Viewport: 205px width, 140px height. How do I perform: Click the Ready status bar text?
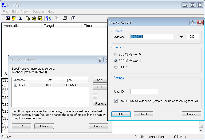pos(6,137)
